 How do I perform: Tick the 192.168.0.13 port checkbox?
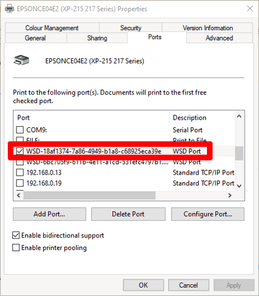[20, 172]
